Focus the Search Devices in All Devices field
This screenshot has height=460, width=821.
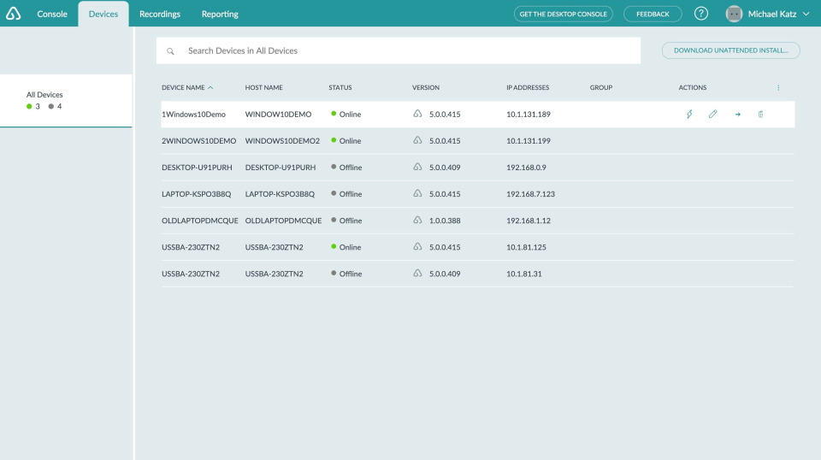398,50
